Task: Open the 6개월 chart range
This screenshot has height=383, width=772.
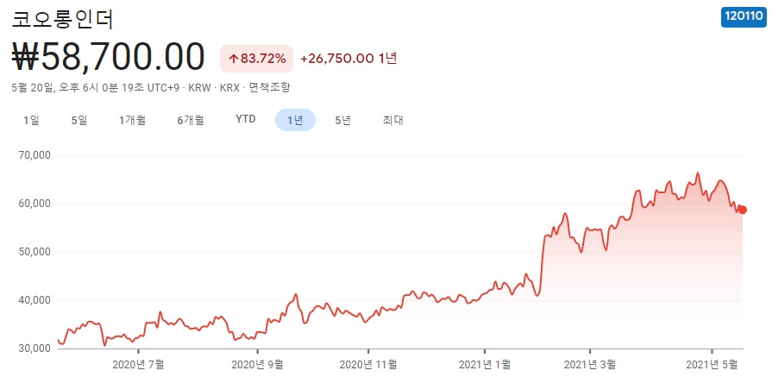Action: [191, 120]
